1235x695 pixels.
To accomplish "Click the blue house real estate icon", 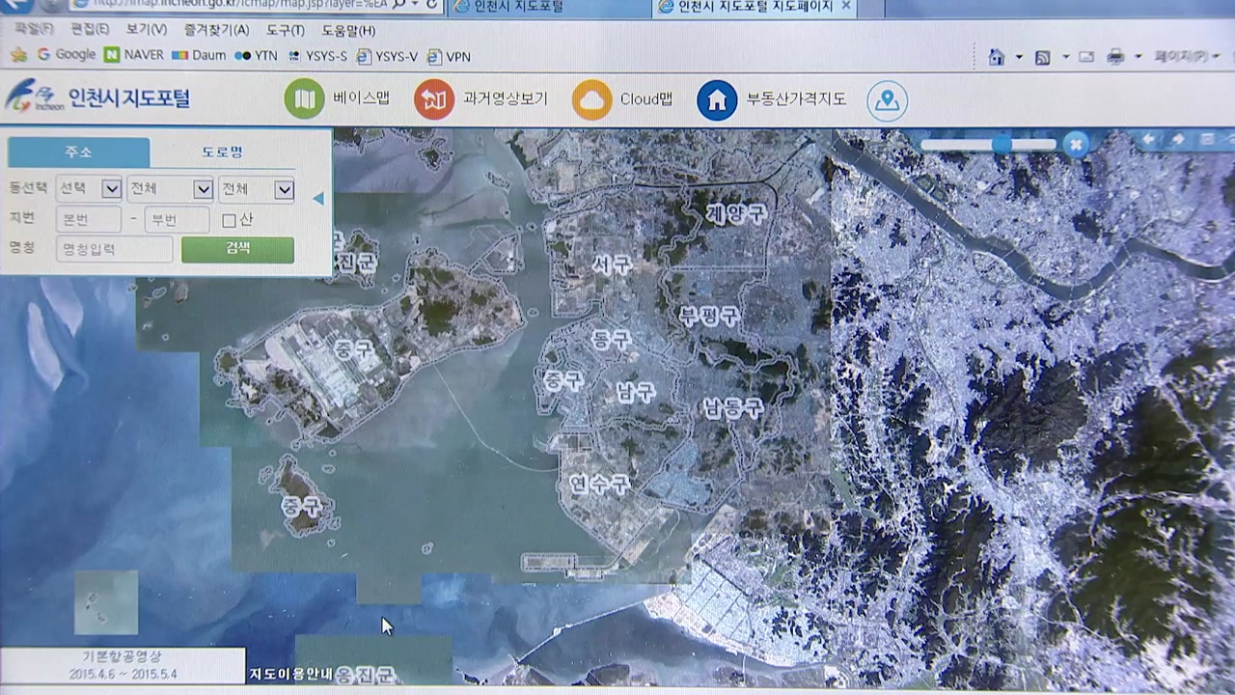I will pos(717,99).
